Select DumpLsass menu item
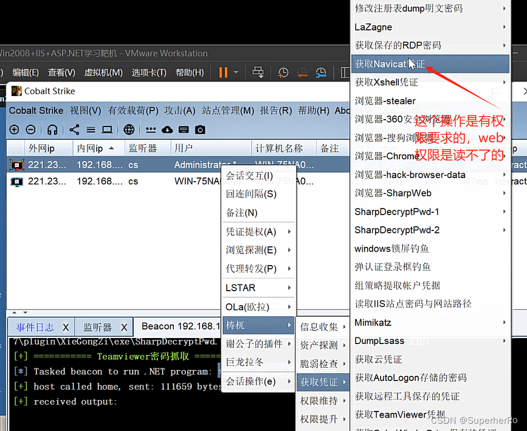The width and height of the screenshot is (527, 431). (430, 341)
